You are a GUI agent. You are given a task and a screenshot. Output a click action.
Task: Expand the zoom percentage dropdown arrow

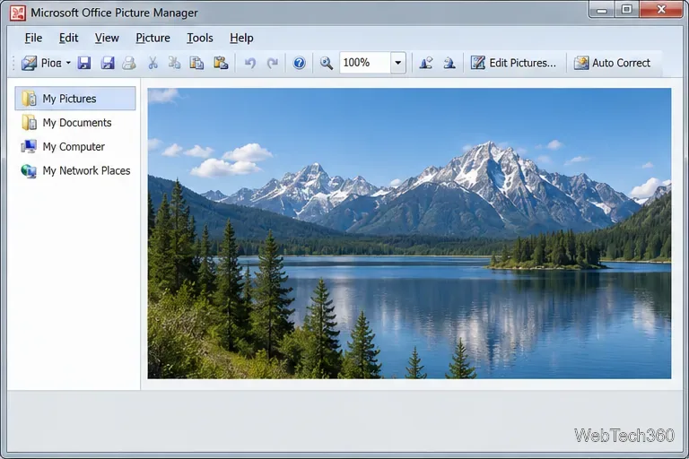(x=397, y=63)
